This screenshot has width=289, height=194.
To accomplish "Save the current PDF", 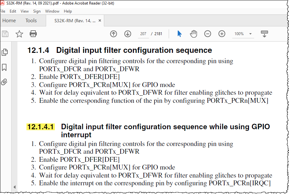I will (5, 34).
